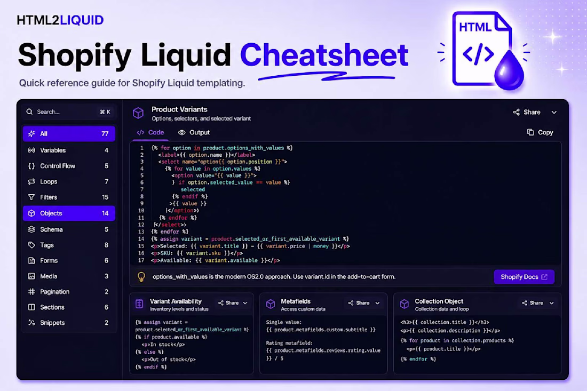Open the Tags category
The width and height of the screenshot is (587, 391).
pos(68,245)
